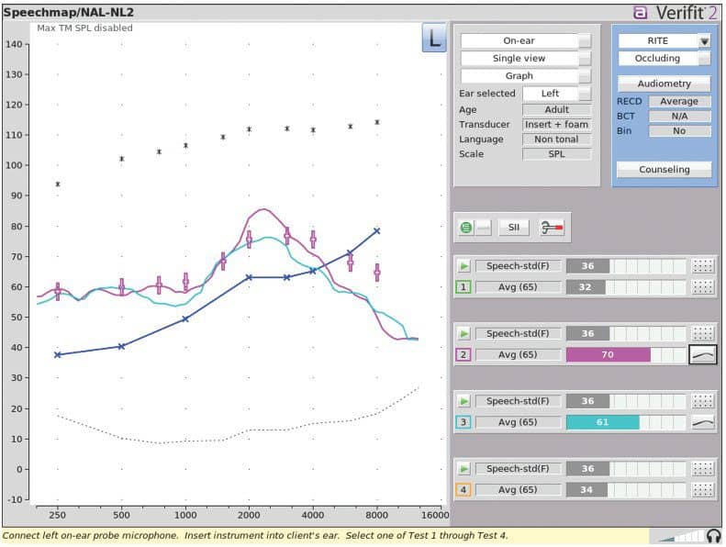Click the probe tube microphone icon
726x547 pixels.
coord(552,228)
